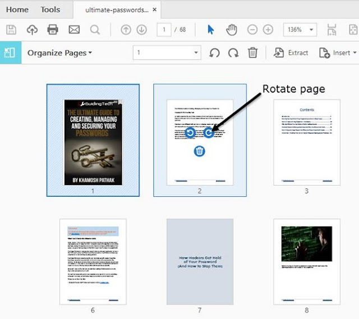Image resolution: width=359 pixels, height=319 pixels.
Task: Click the Save floppy disk icon
Action: pyautogui.click(x=11, y=30)
